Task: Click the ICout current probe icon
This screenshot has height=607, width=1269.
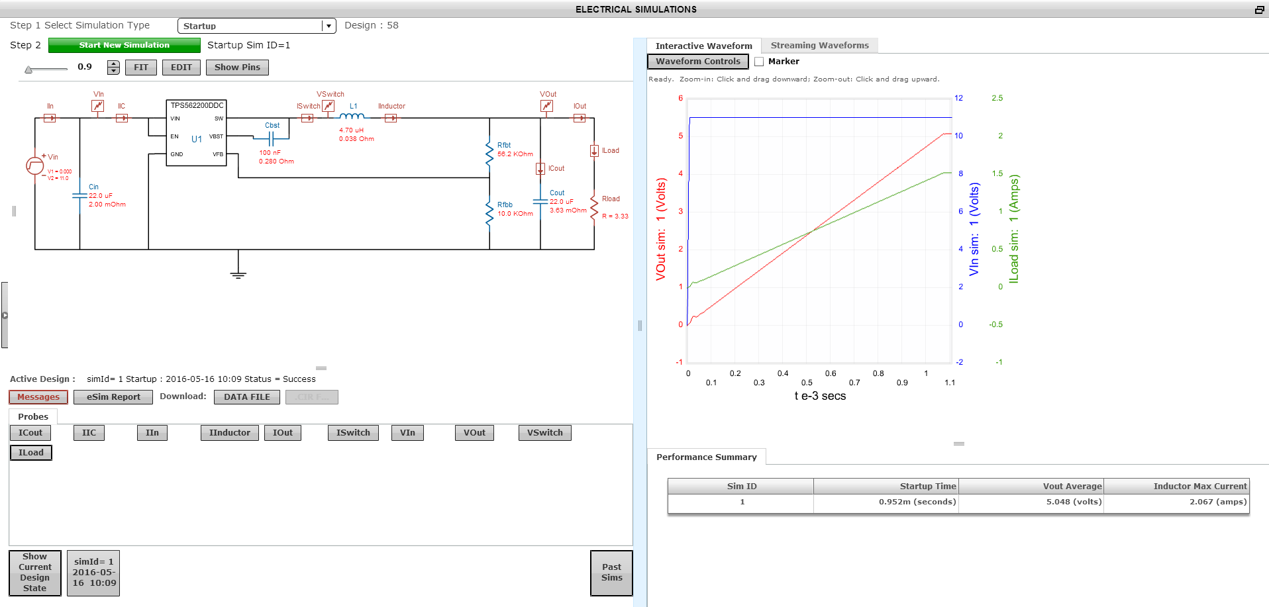Action: pos(540,169)
